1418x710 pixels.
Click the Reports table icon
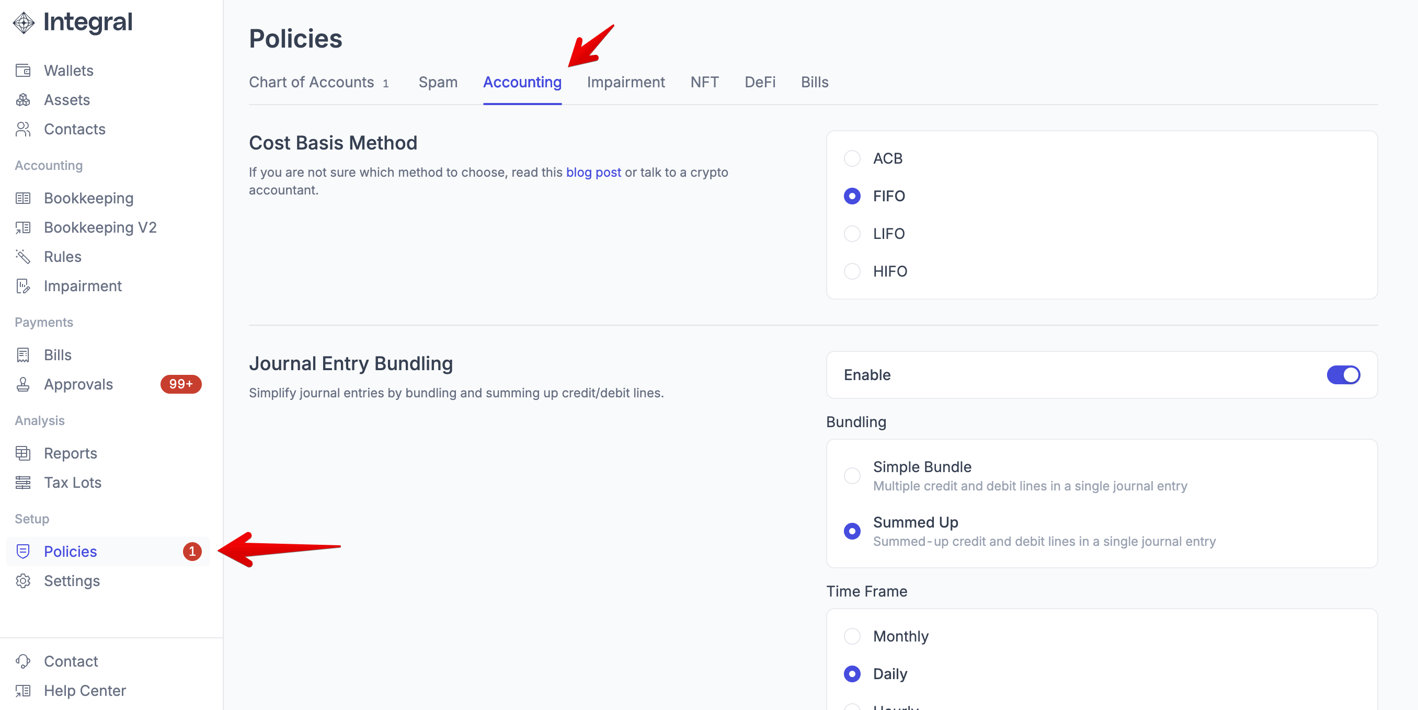23,453
